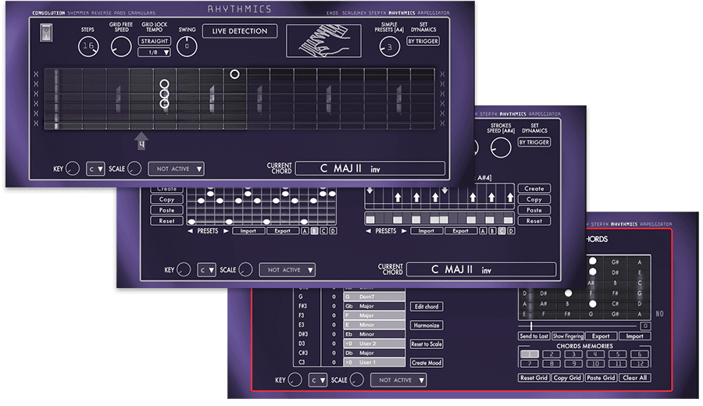Expand the NOT ACTIVE scale dropdown in bottom panel

[398, 380]
